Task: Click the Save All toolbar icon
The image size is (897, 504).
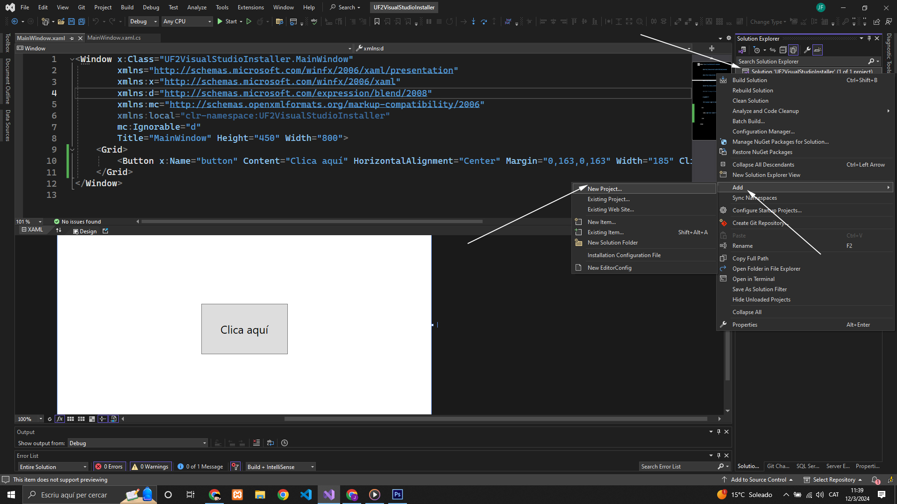Action: [x=81, y=21]
